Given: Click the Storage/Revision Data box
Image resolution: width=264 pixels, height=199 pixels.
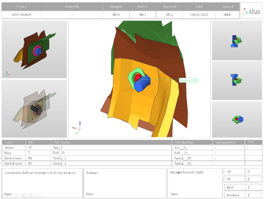Looking at the screenshot, I should pyautogui.click(x=195, y=183).
